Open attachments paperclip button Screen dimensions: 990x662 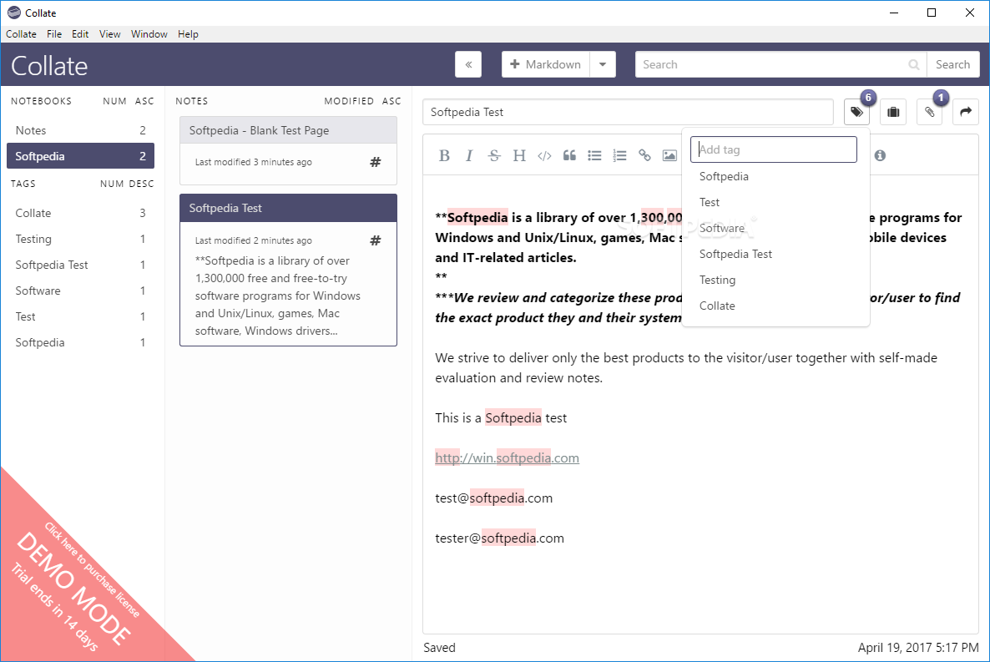tap(929, 112)
